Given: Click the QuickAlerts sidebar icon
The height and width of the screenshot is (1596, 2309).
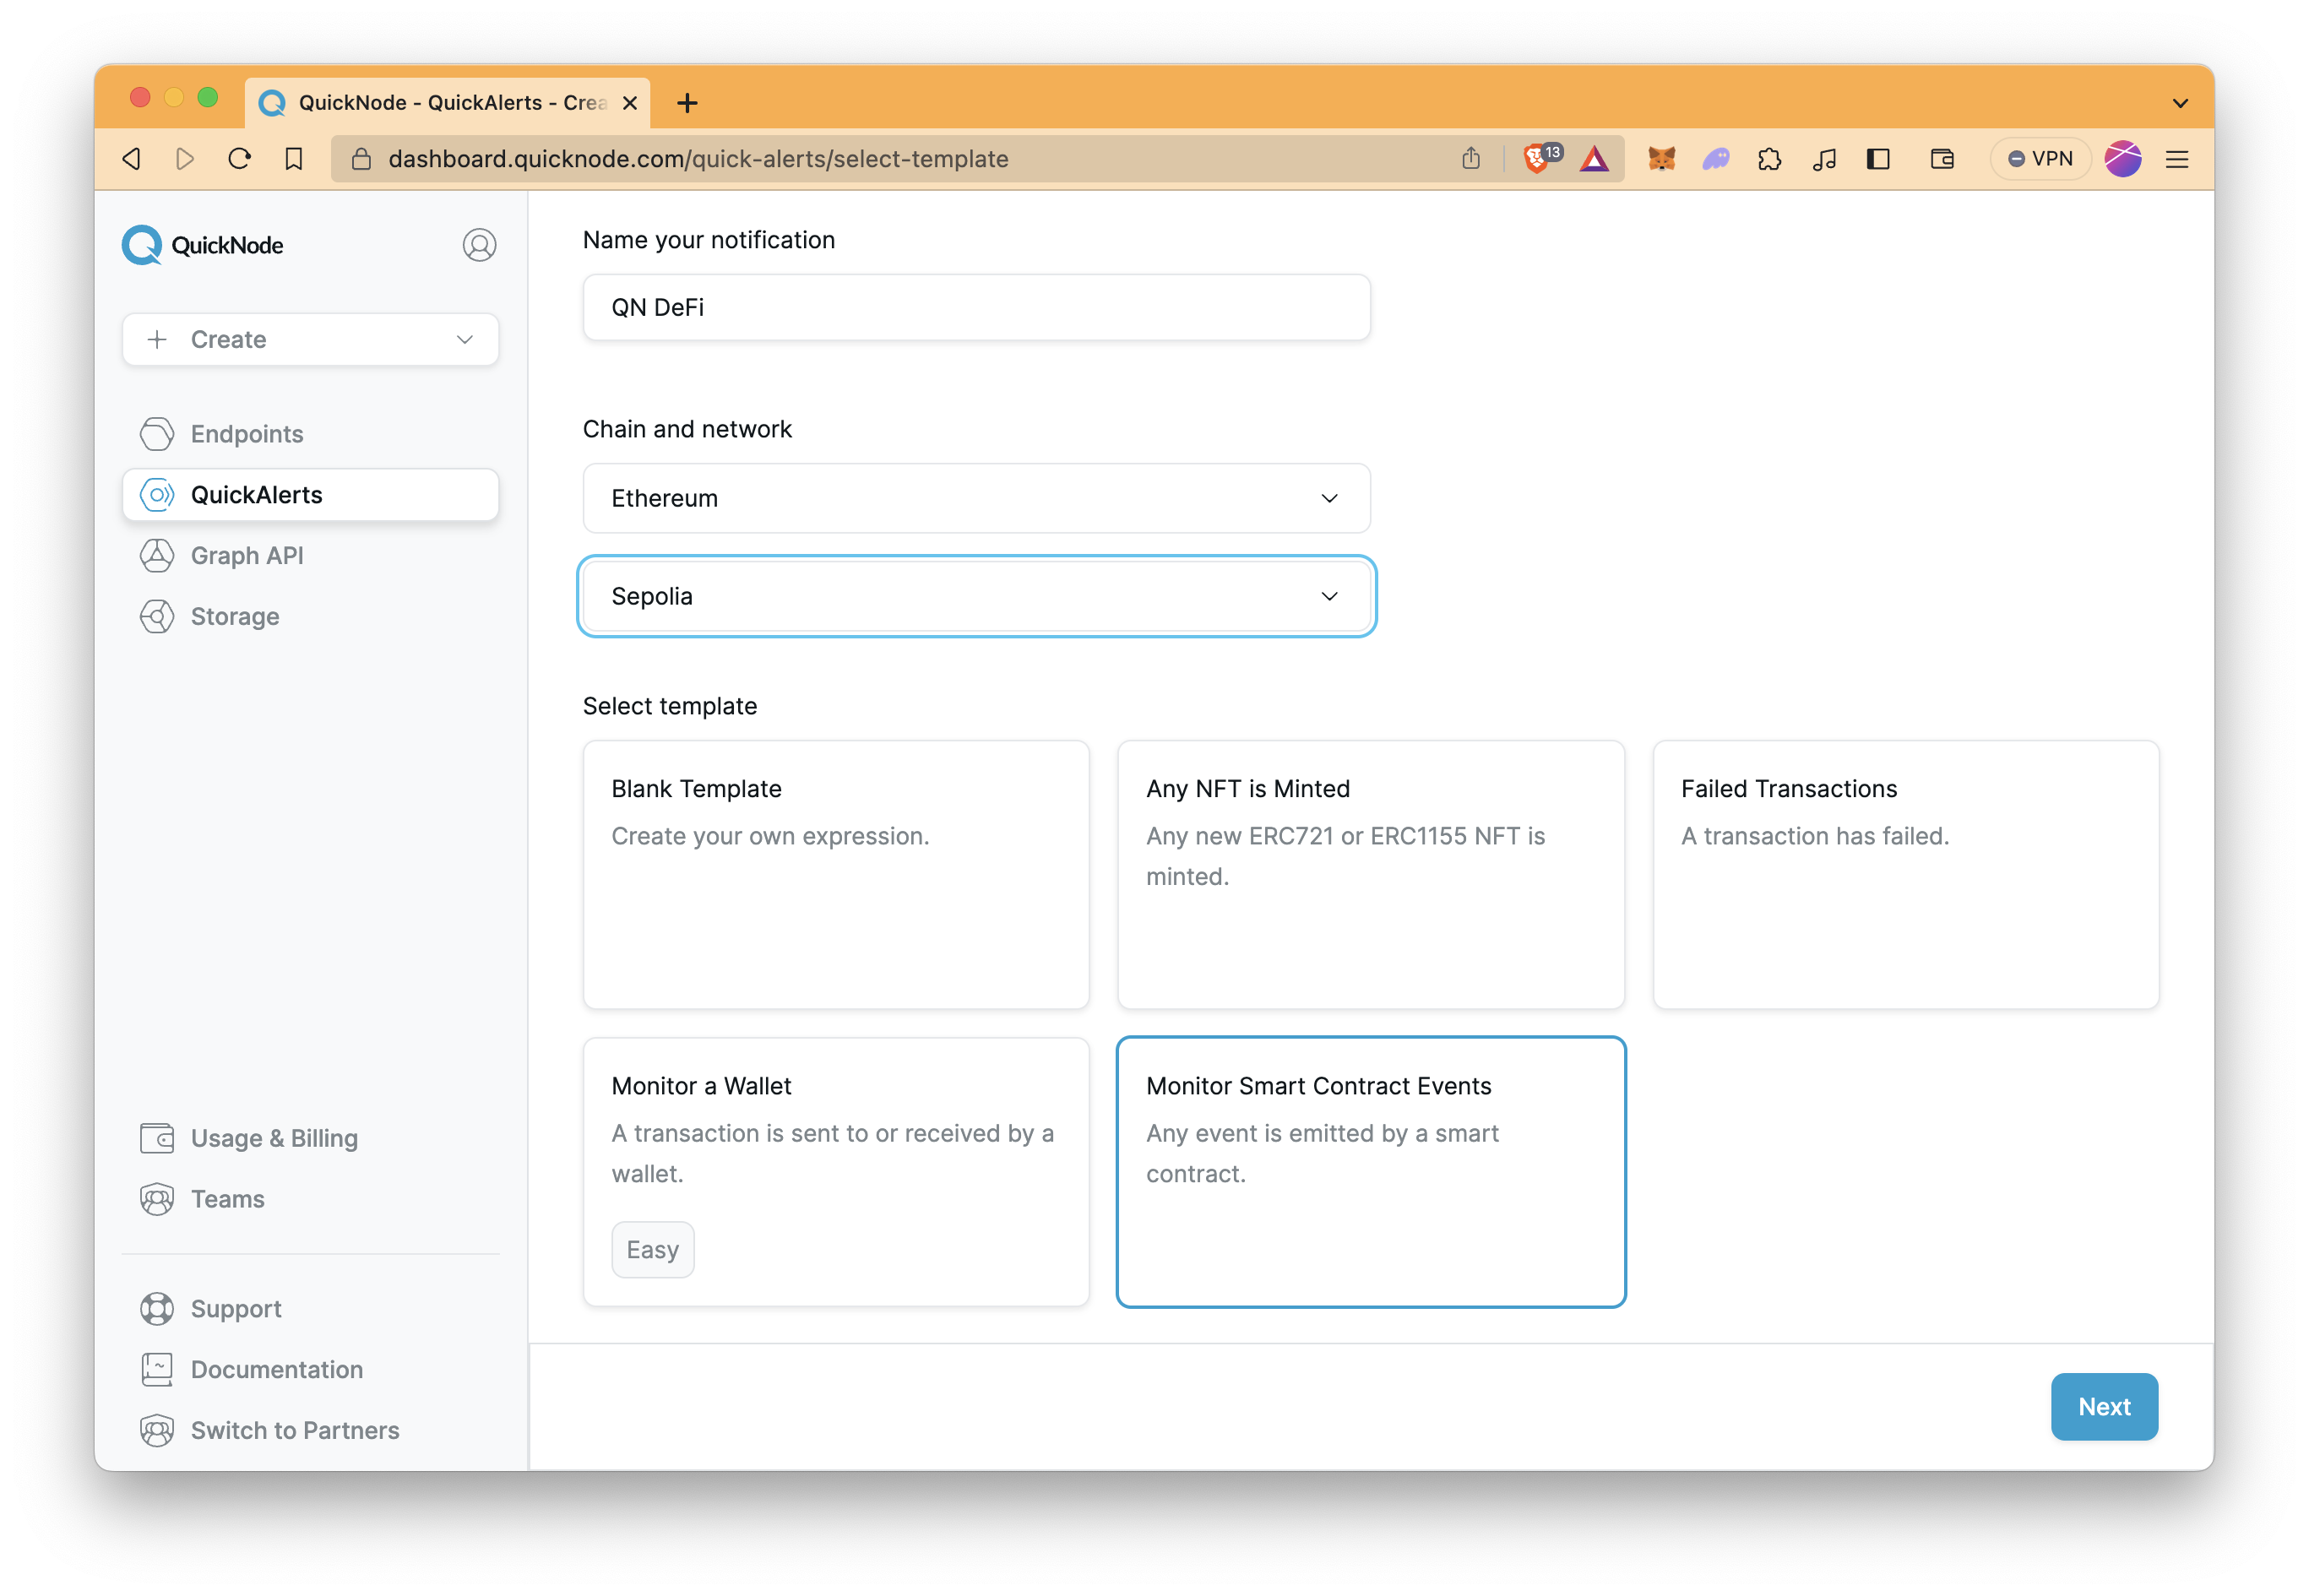Looking at the screenshot, I should click(x=157, y=495).
